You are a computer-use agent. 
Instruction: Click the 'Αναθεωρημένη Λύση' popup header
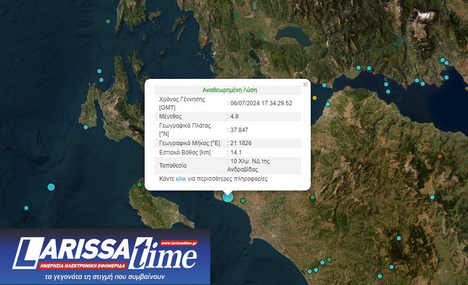click(x=229, y=90)
